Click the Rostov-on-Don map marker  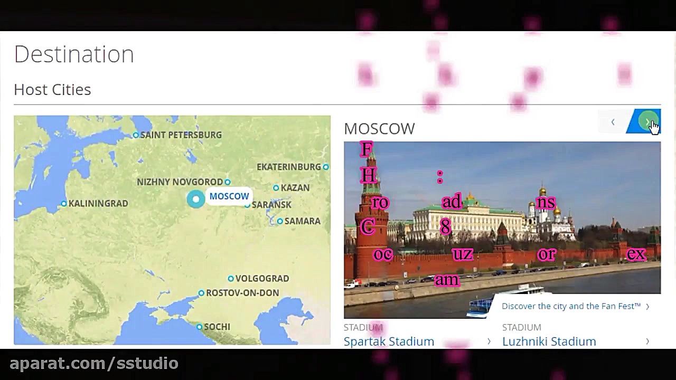click(201, 293)
